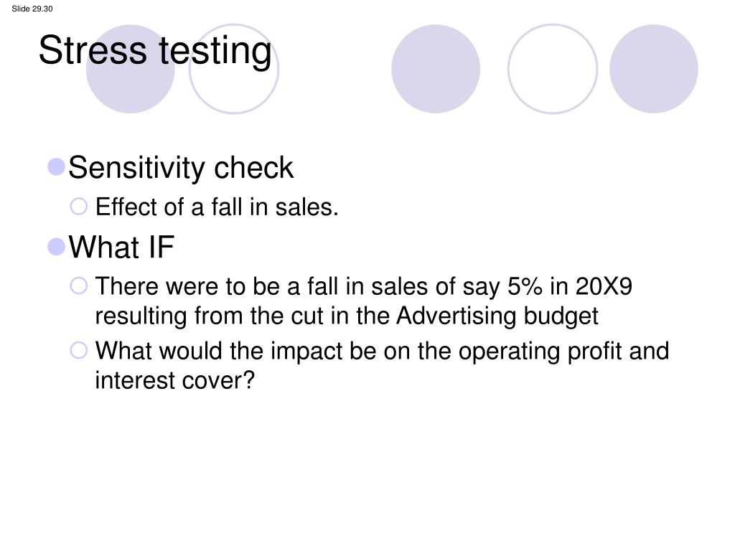Click the filled bullet beside 'Sensitivity check'
Viewport: 735px width, 551px height.
pos(56,166)
